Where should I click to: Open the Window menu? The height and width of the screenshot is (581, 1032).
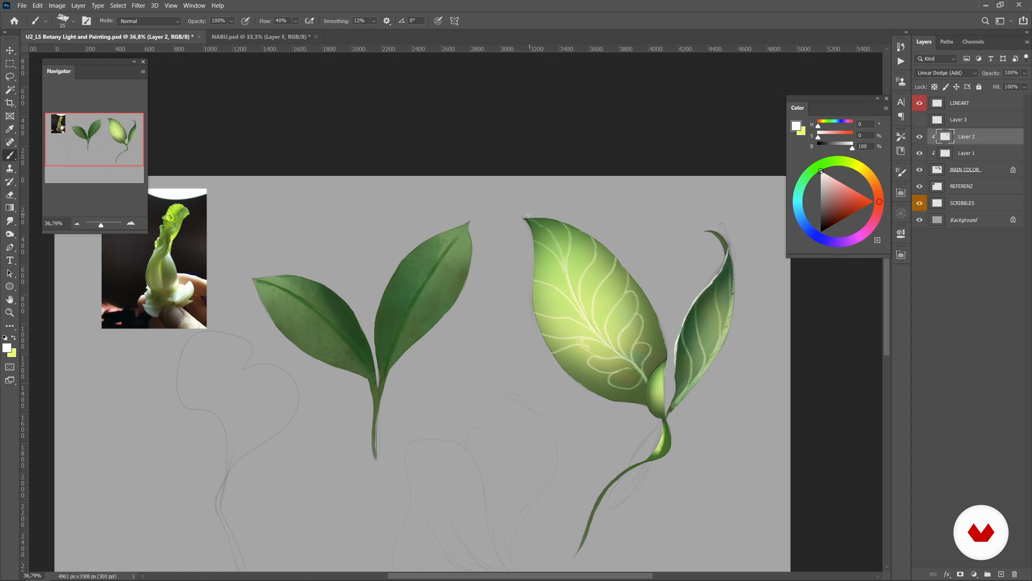point(194,6)
